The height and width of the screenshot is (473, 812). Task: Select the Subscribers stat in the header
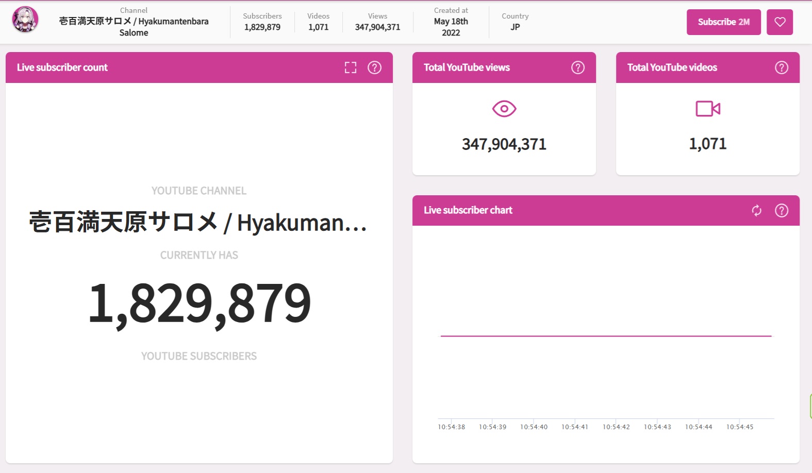point(262,22)
